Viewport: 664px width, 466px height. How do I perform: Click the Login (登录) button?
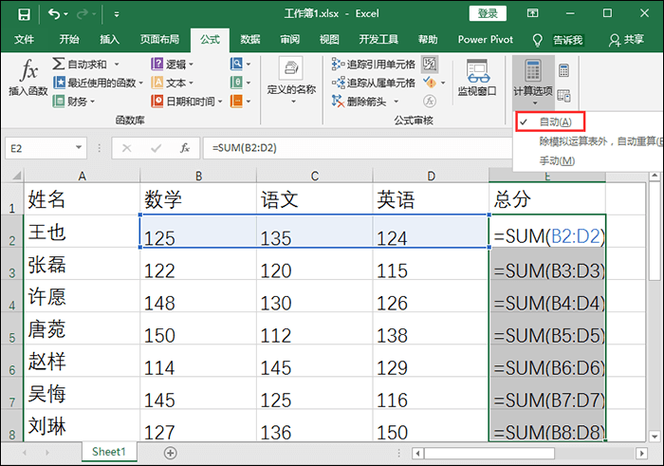point(488,14)
